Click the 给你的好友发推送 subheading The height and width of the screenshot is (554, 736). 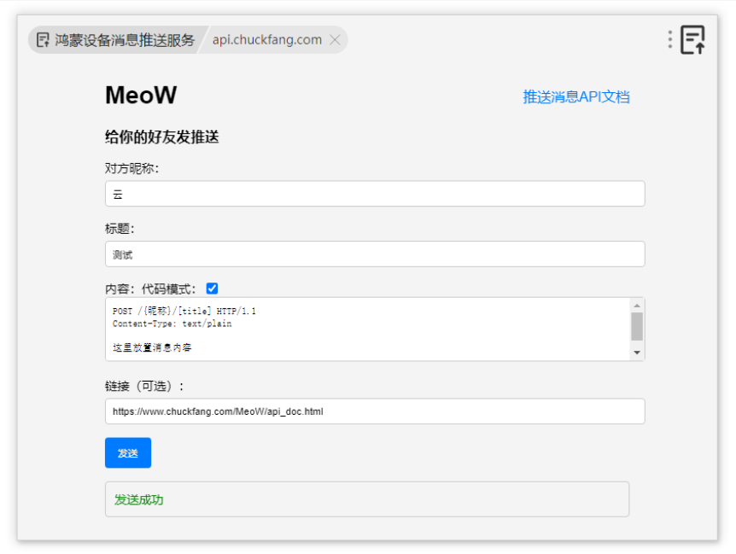[162, 137]
